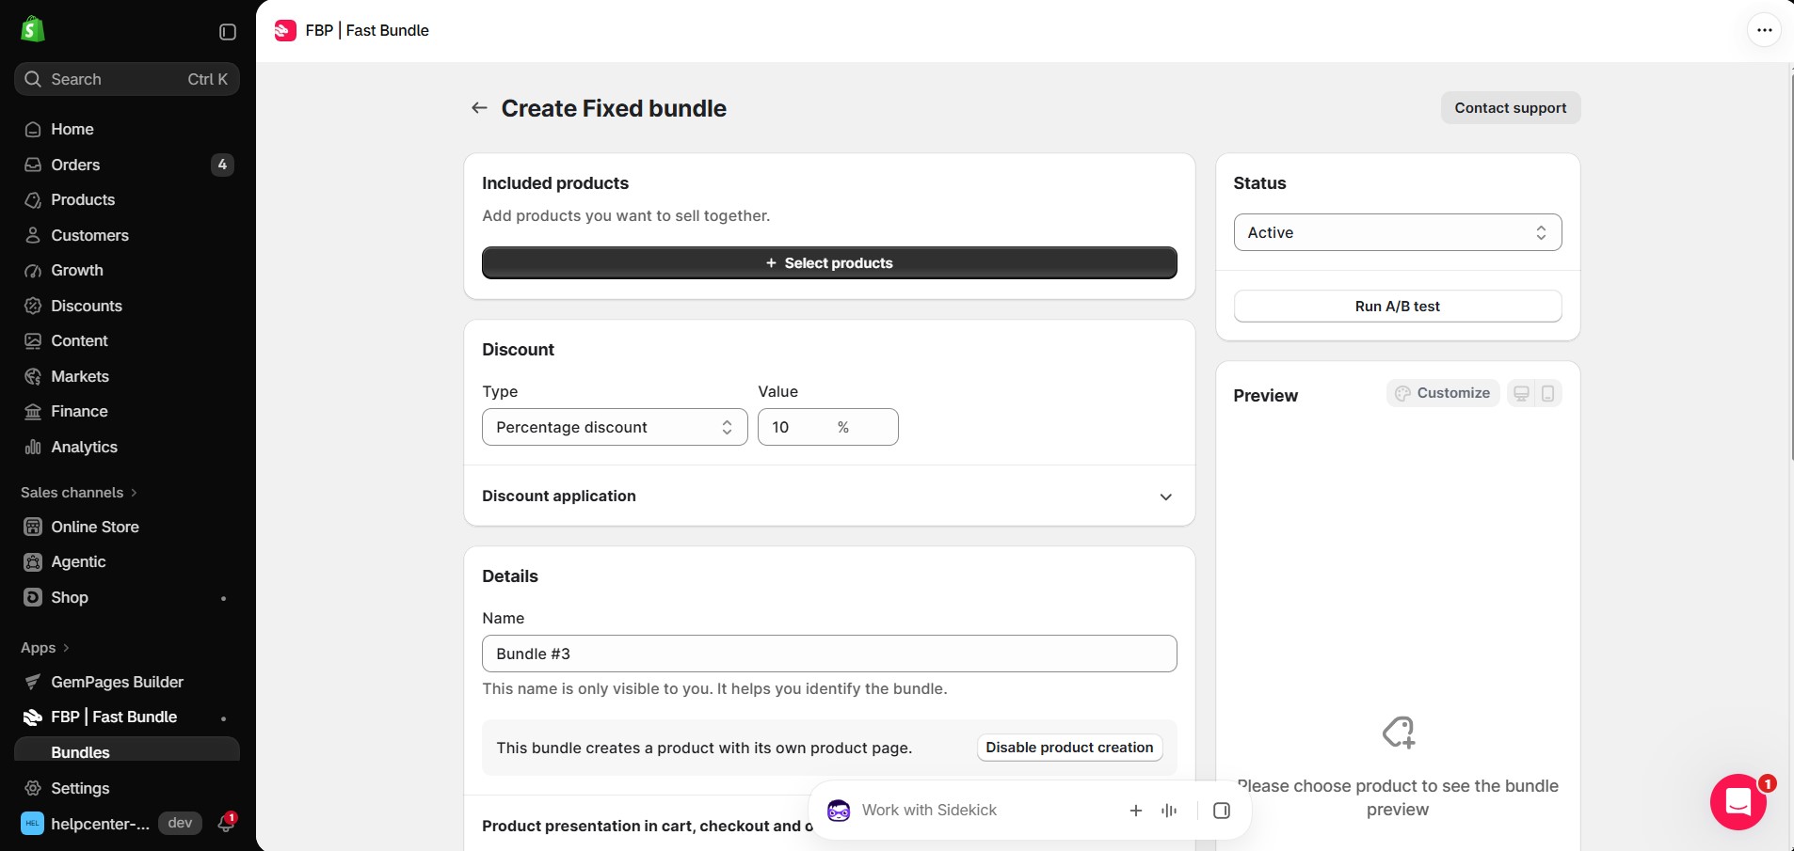Open the red chat support bubble
Screen dimensions: 1794x851
1738,801
